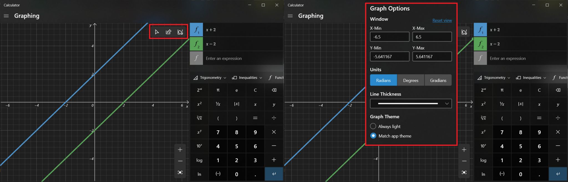Zoom out the graph in left window
The width and height of the screenshot is (568, 182).
tap(180, 161)
